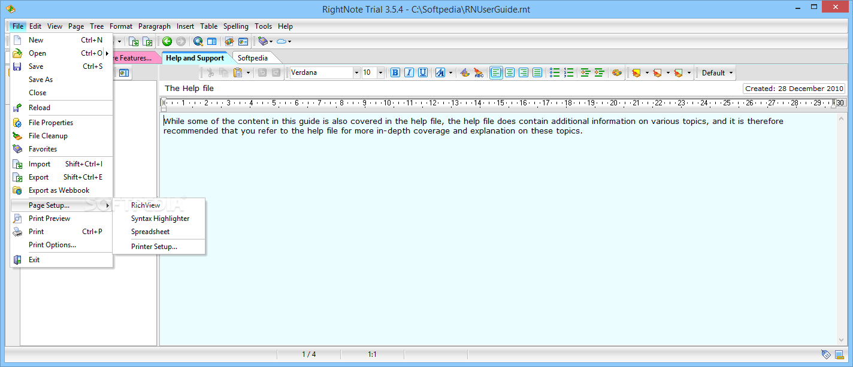Open the search magnifier tool

tap(198, 41)
